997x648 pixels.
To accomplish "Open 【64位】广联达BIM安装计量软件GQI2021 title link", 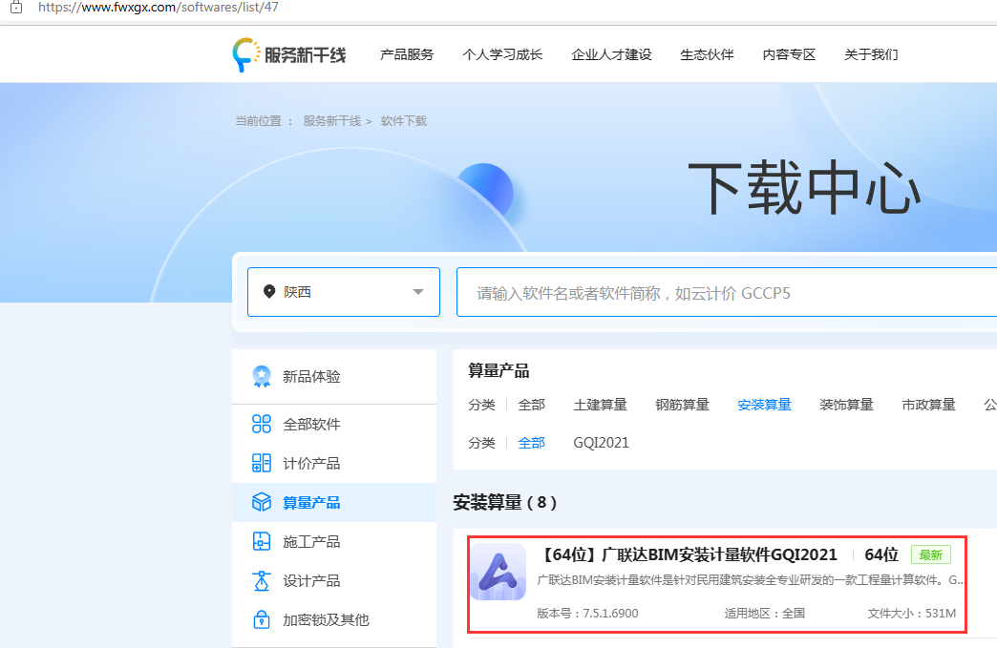I will [x=688, y=554].
